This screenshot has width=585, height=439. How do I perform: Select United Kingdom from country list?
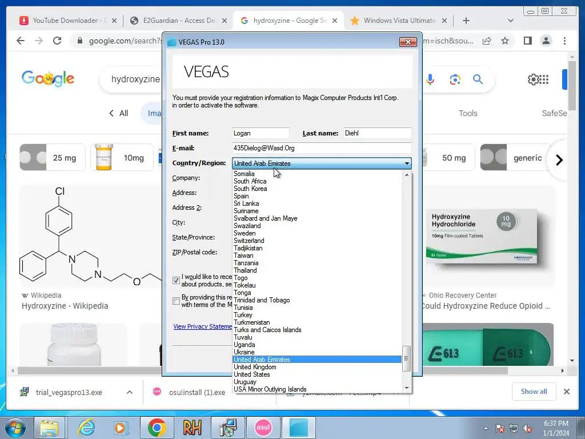pyautogui.click(x=316, y=367)
